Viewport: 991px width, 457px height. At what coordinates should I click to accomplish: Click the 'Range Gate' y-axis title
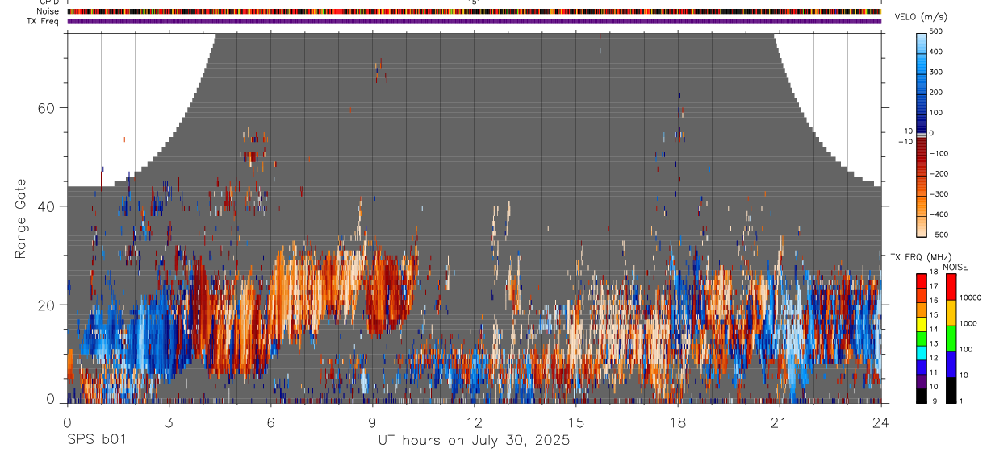pyautogui.click(x=19, y=218)
